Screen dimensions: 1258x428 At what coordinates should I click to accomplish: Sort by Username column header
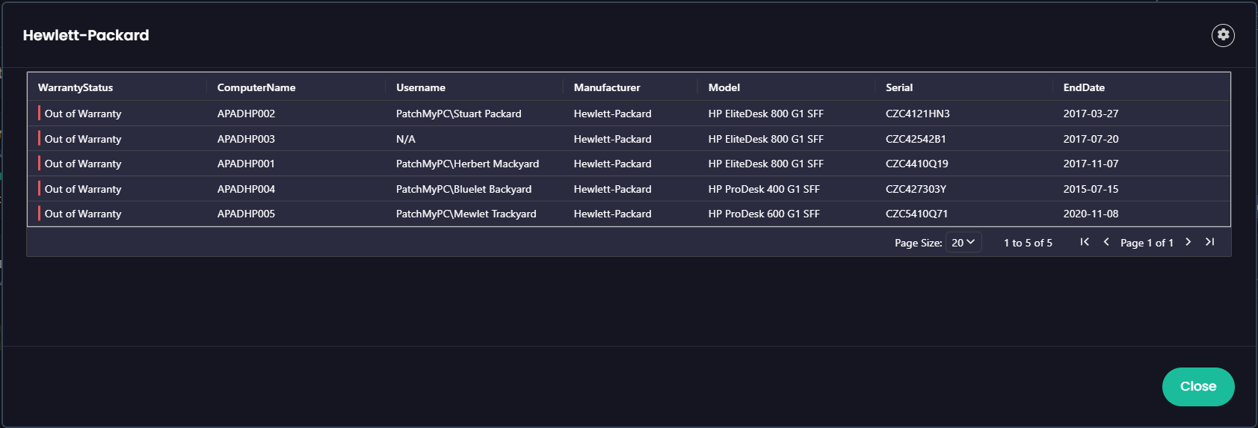pos(421,87)
